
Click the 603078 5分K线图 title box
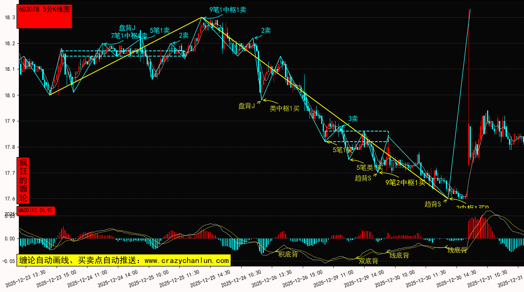pyautogui.click(x=44, y=17)
